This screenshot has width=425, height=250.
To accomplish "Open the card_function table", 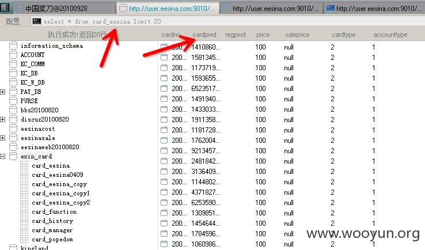I will click(x=54, y=211).
